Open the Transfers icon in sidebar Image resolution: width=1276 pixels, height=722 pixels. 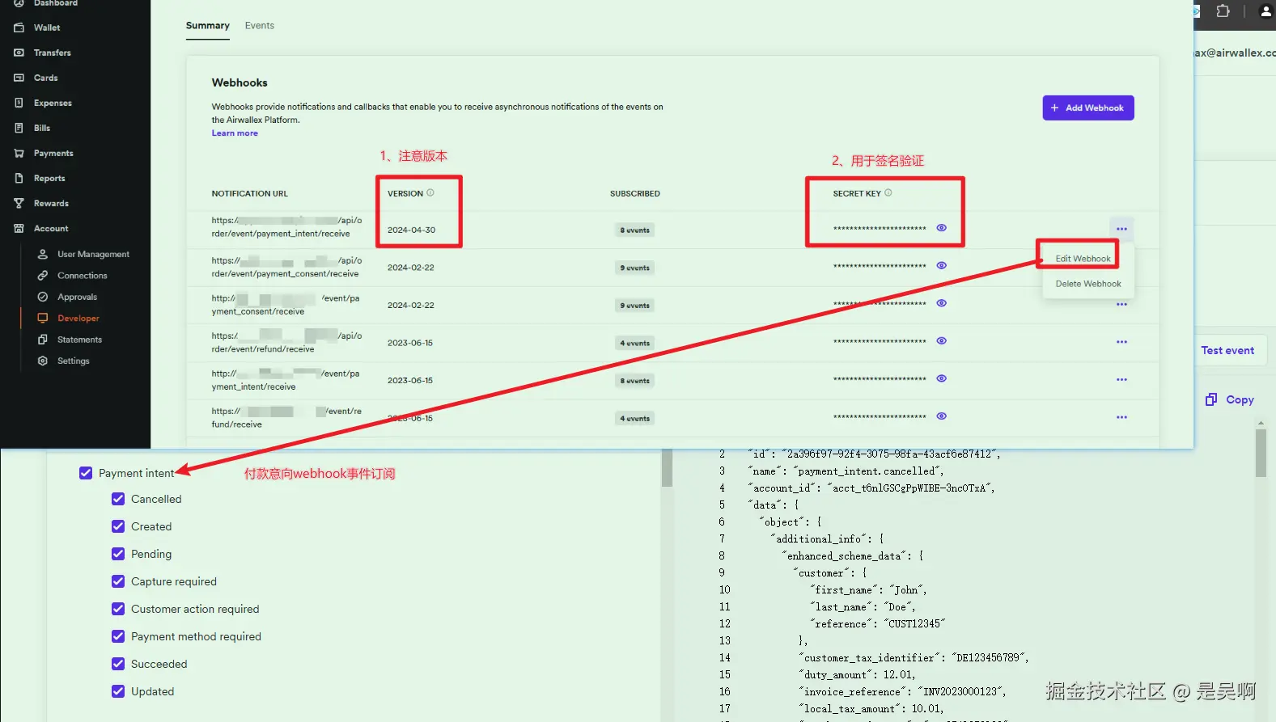[19, 53]
